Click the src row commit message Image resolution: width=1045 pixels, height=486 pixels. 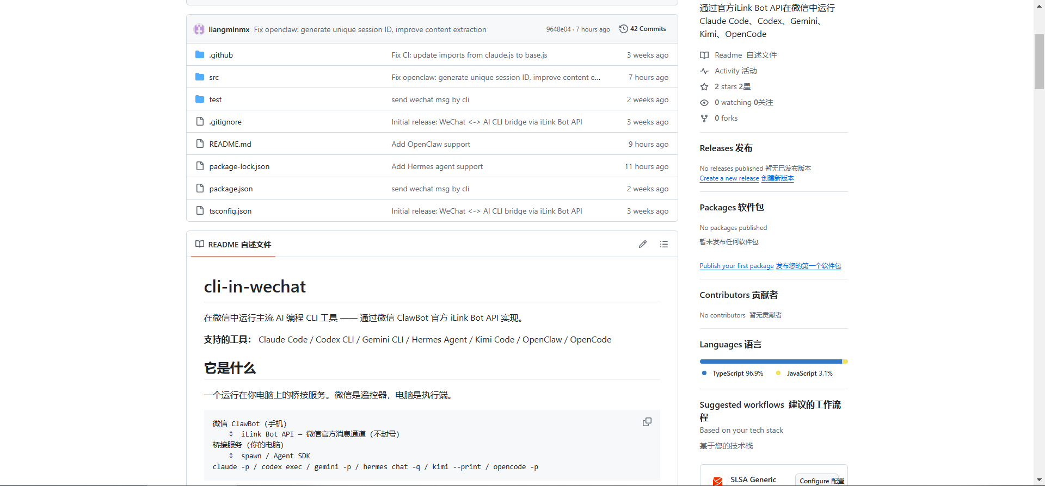(496, 77)
